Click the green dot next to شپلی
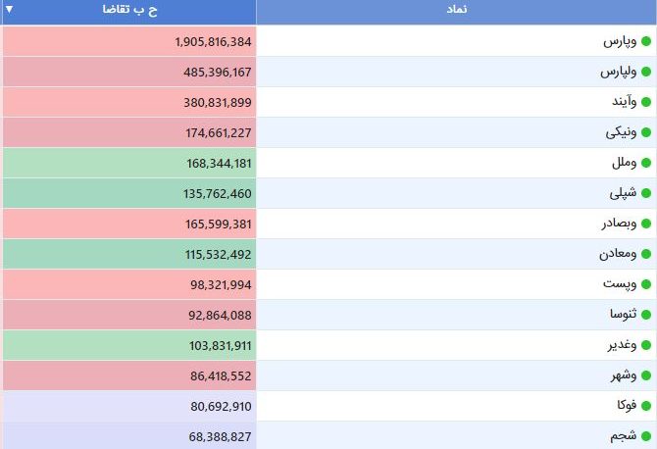Viewport: 657px width, 449px height. coord(646,193)
